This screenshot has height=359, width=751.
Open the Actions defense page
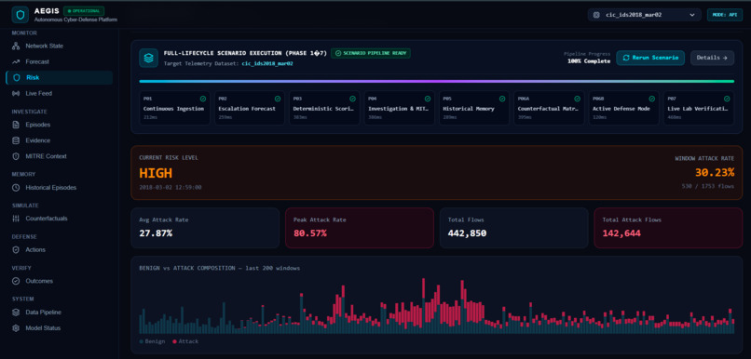(59, 249)
